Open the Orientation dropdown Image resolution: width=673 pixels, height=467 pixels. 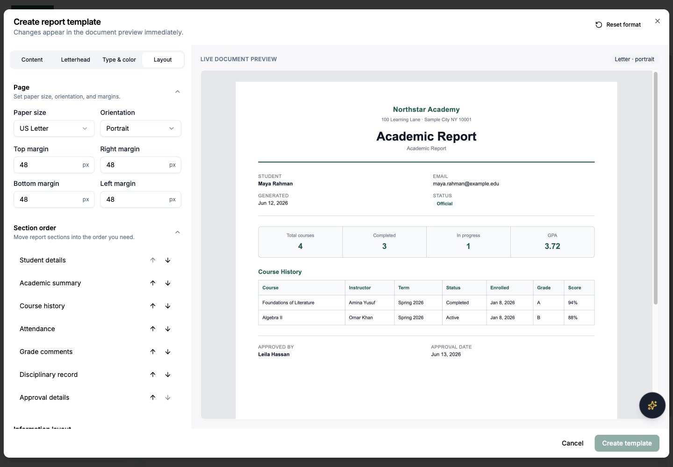141,128
